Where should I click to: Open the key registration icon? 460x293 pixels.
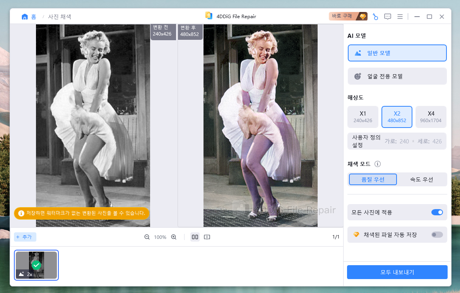coord(375,17)
